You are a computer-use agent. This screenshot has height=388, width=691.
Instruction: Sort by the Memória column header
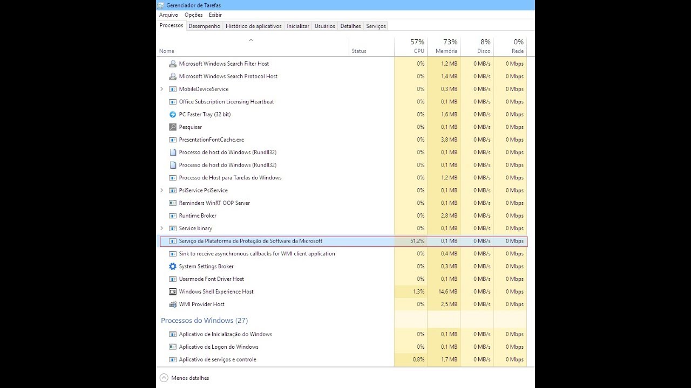pyautogui.click(x=444, y=46)
